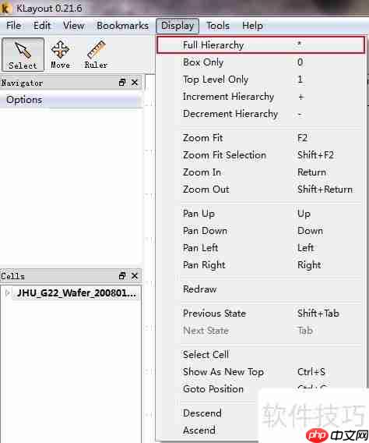The width and height of the screenshot is (369, 443).
Task: Undock the Navigator panel
Action: 122,83
